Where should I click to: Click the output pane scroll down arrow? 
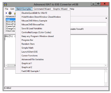coord(106,84)
